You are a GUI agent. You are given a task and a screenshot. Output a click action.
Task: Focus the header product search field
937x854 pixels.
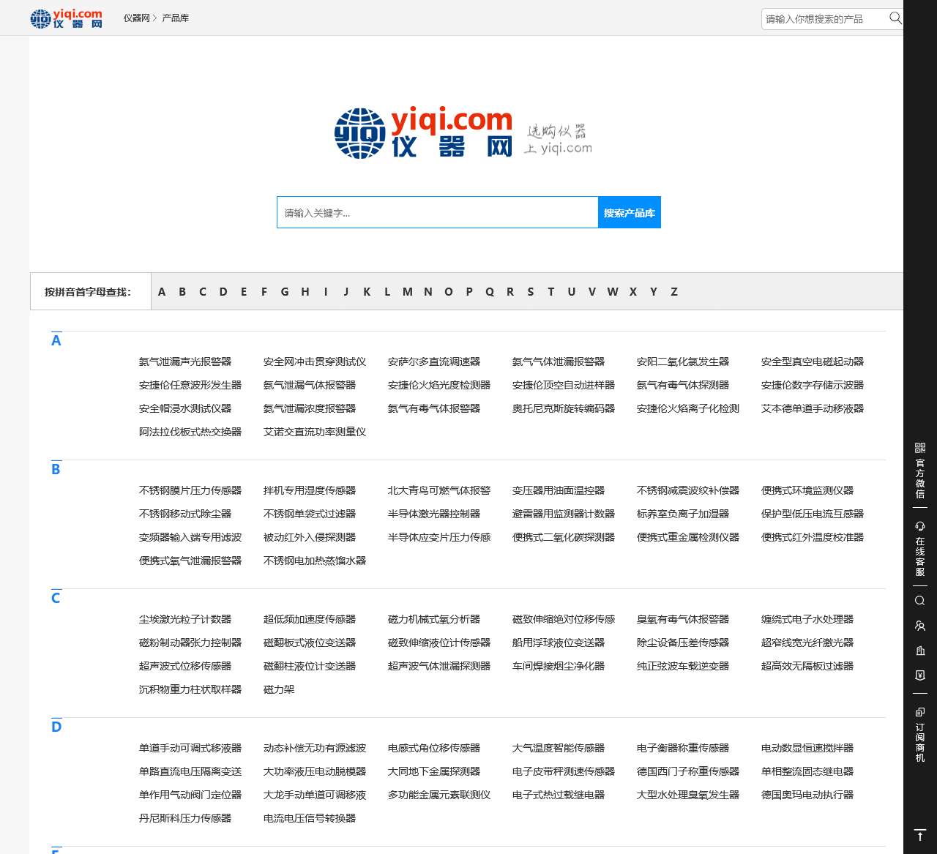click(x=824, y=19)
